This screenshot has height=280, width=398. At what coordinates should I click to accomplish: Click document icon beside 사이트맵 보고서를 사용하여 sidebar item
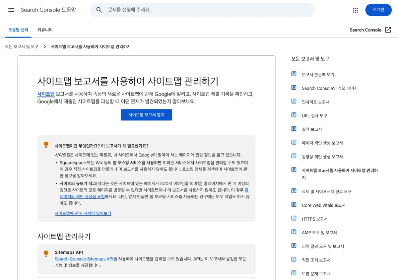(294, 170)
